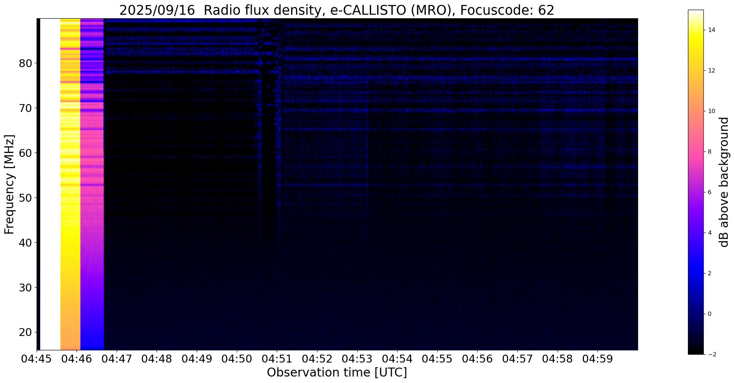Image resolution: width=735 pixels, height=383 pixels.
Task: Click the 04:50 time tick label
Action: 237,359
